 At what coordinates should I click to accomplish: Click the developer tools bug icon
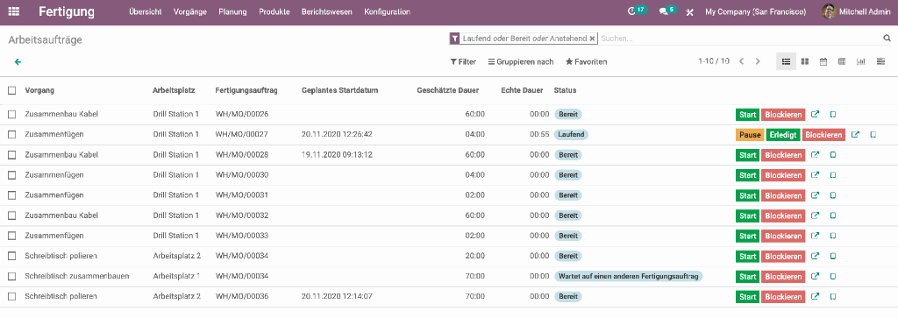pyautogui.click(x=689, y=11)
